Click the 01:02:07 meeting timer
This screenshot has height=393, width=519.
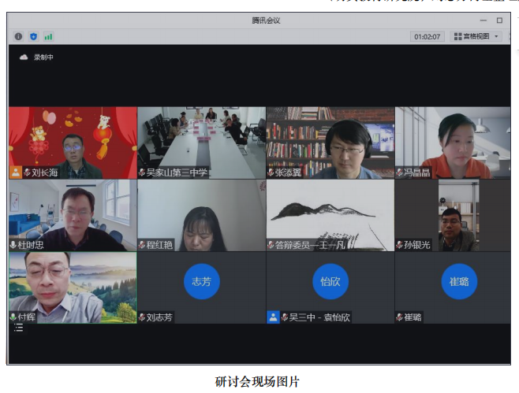pos(427,36)
